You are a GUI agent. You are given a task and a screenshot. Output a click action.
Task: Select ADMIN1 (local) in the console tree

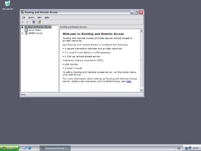tap(35, 33)
